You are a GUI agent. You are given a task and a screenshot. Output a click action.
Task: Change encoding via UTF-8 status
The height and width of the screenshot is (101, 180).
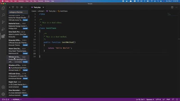[158, 100]
